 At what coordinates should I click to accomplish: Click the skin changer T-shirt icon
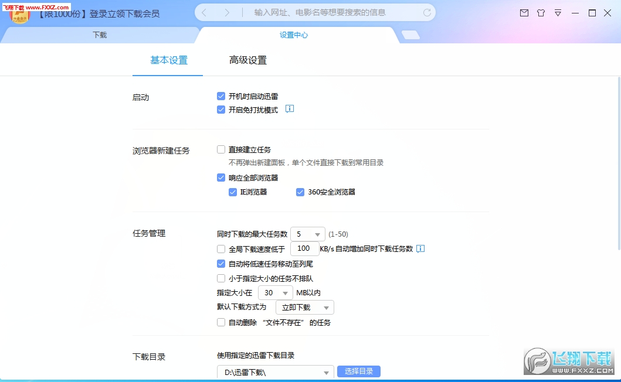pos(541,12)
